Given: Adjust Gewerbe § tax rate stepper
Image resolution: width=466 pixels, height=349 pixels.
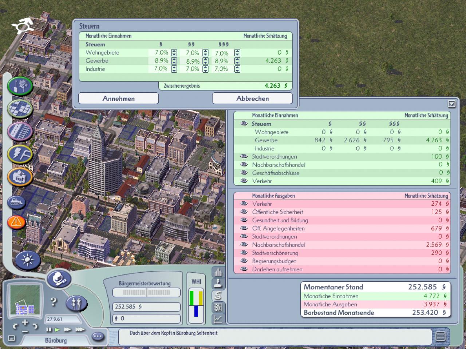Looking at the screenshot, I should (x=174, y=61).
